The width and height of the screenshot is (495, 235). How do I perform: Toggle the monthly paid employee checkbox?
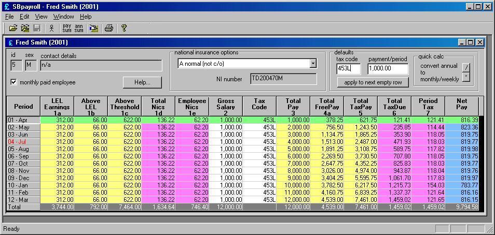coord(13,82)
